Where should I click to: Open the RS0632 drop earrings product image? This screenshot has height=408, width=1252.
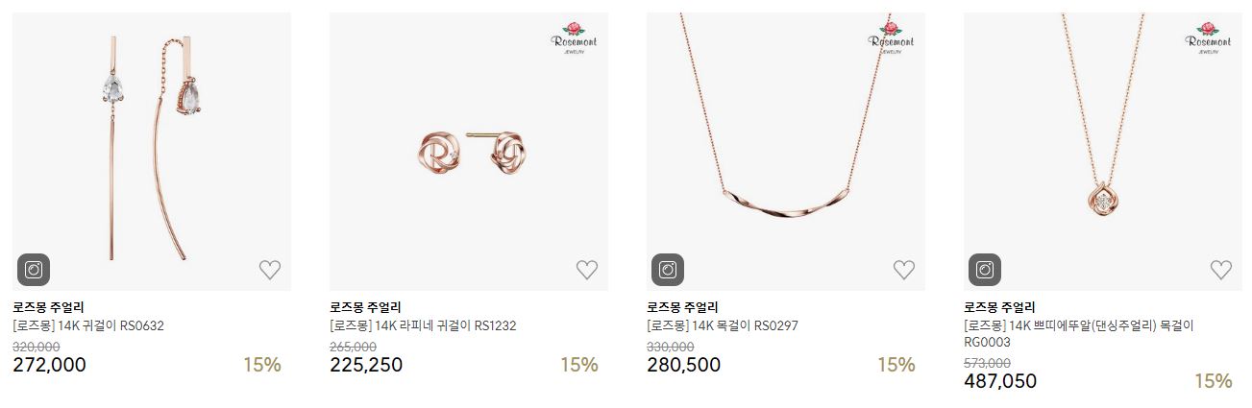coord(152,152)
